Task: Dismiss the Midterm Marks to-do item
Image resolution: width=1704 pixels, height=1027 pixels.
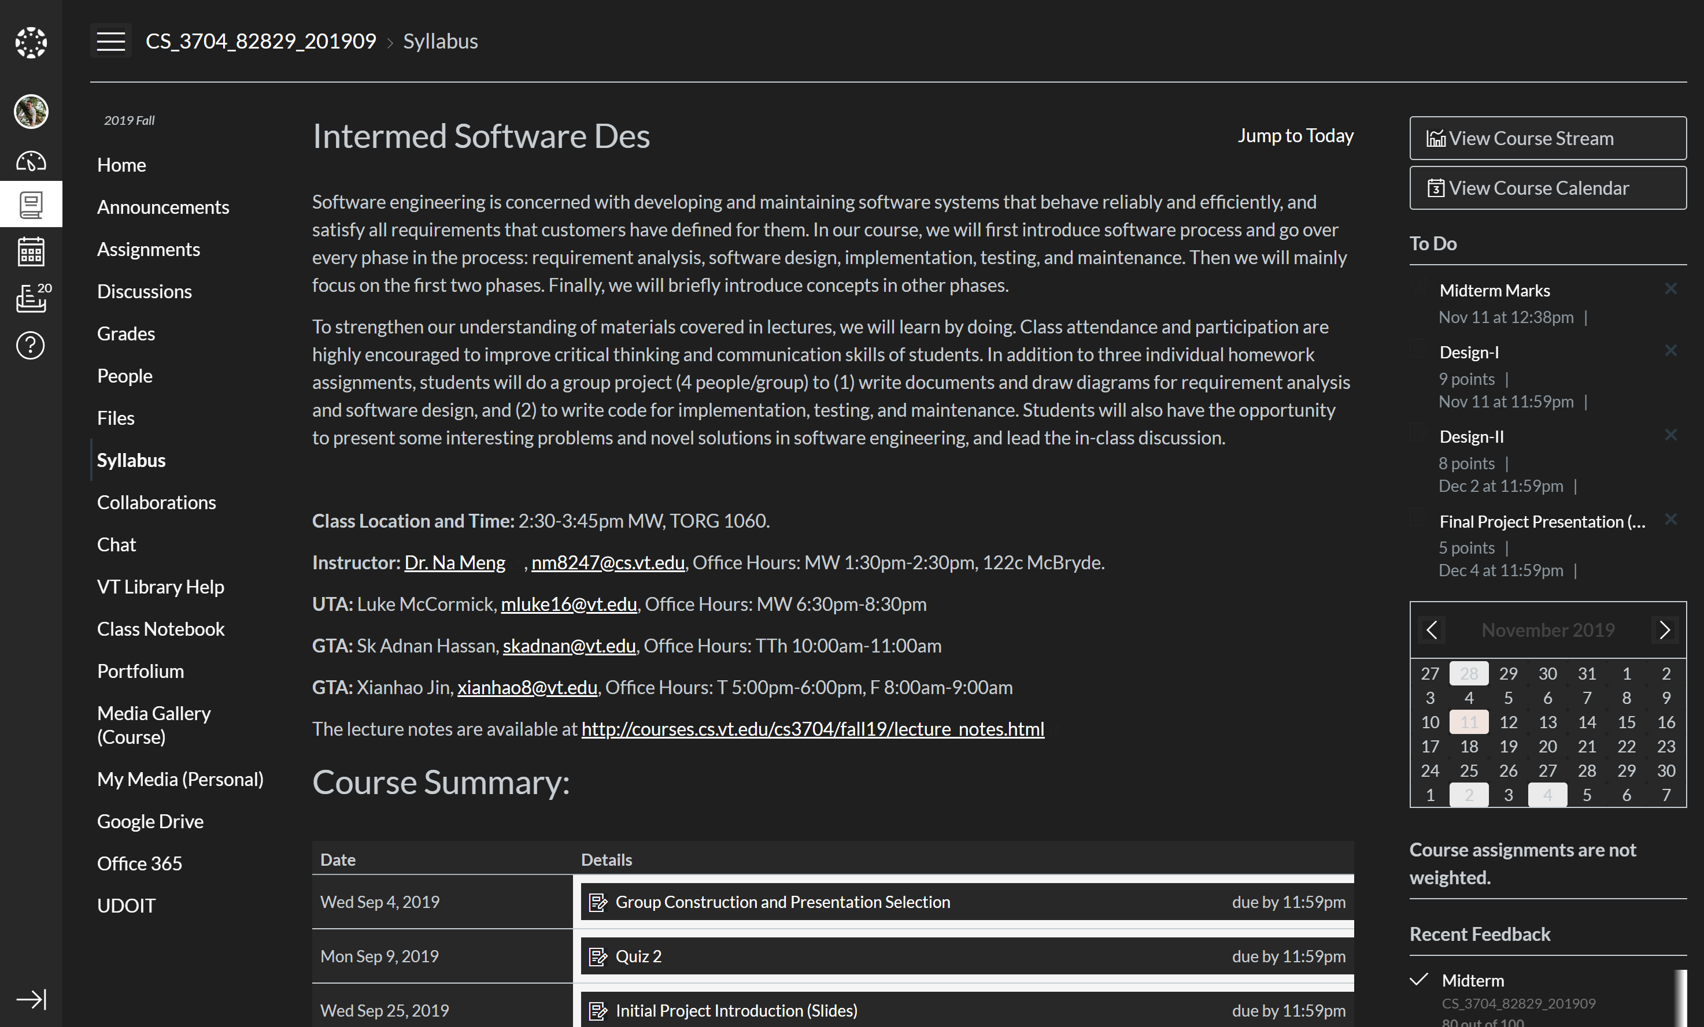Action: click(1670, 289)
